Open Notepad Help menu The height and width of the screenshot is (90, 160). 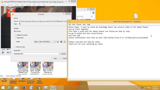pos(88,24)
